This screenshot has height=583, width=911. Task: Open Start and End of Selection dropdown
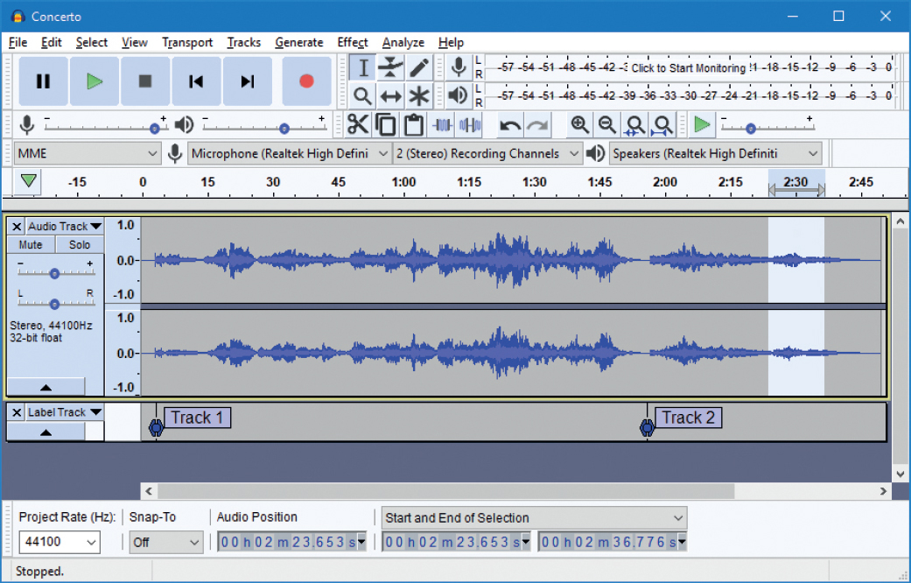click(534, 517)
